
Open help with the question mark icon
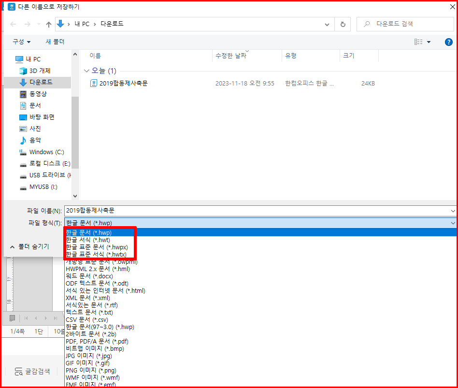[x=449, y=42]
